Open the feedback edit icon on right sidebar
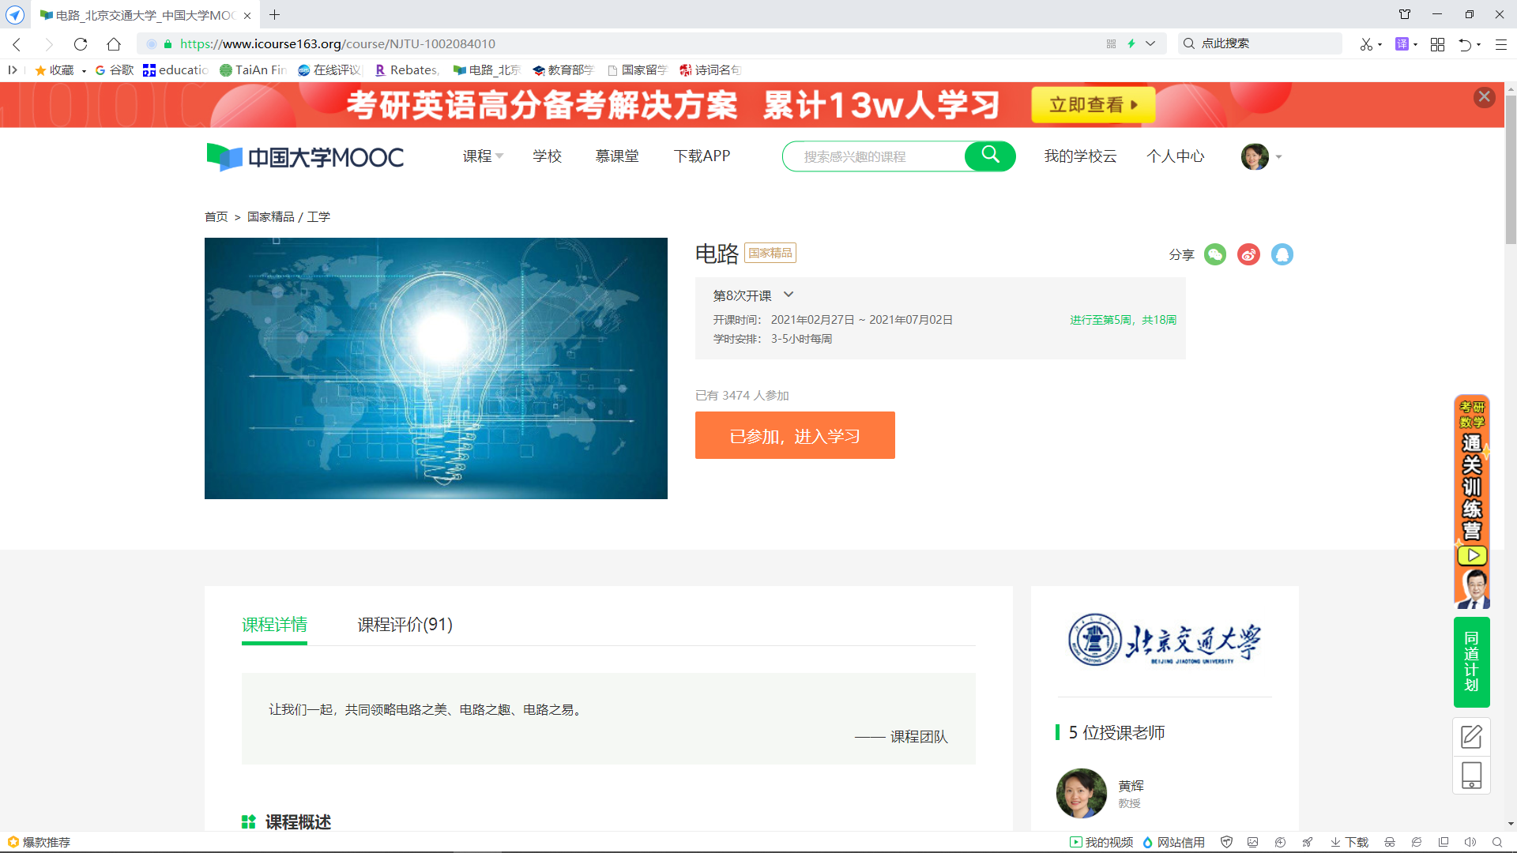The height and width of the screenshot is (853, 1517). coord(1471,737)
